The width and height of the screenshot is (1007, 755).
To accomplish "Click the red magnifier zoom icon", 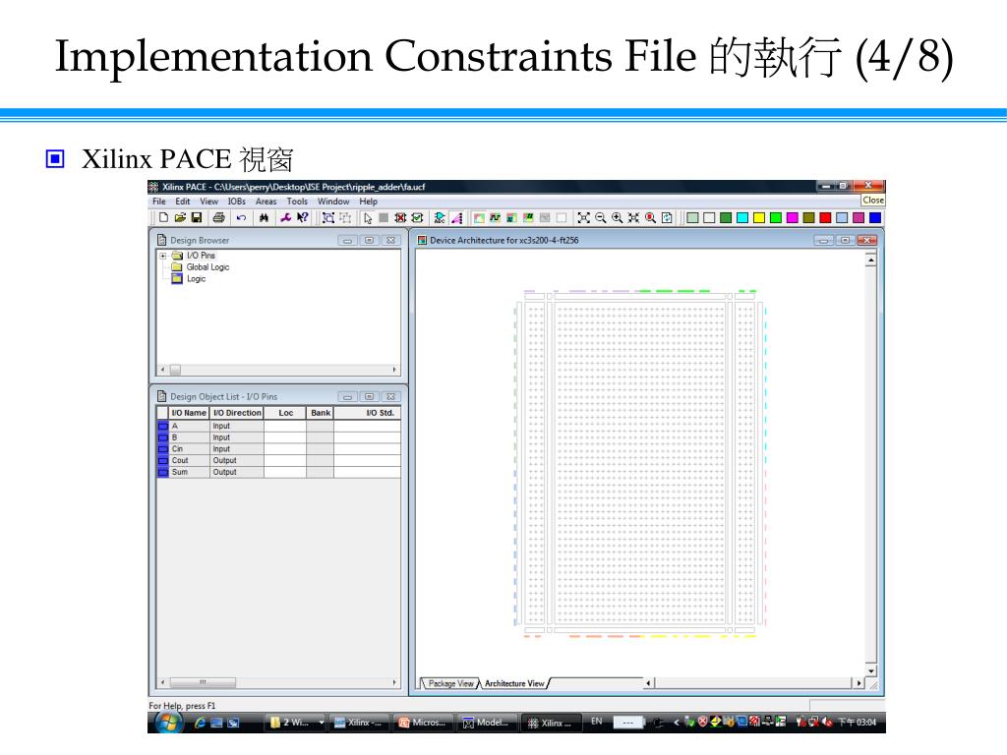I will 651,218.
